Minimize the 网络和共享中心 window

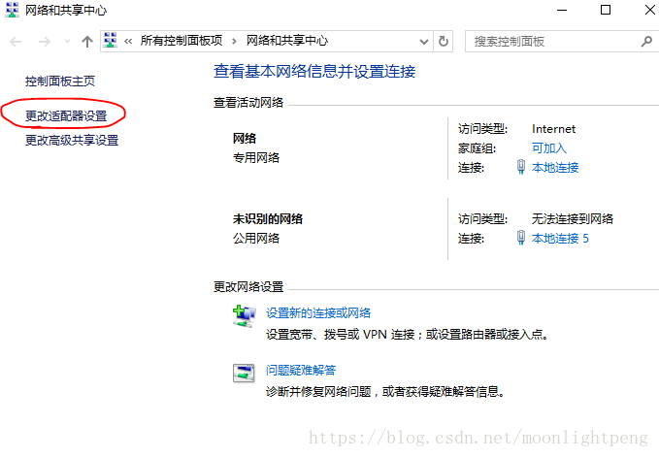(562, 10)
